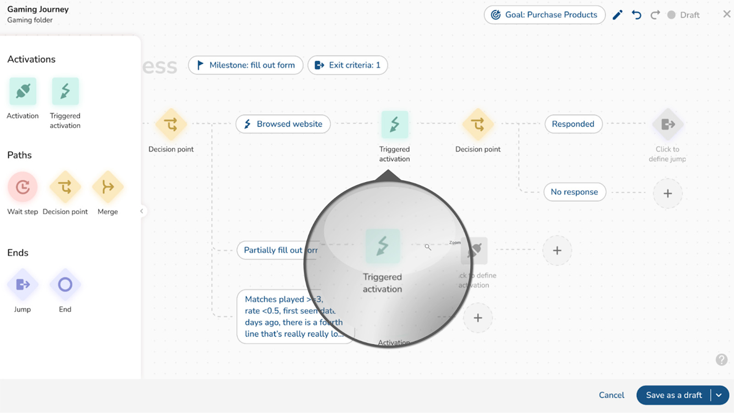This screenshot has height=413, width=734.
Task: Collapse the Activations sidebar with the chevron
Action: click(141, 211)
